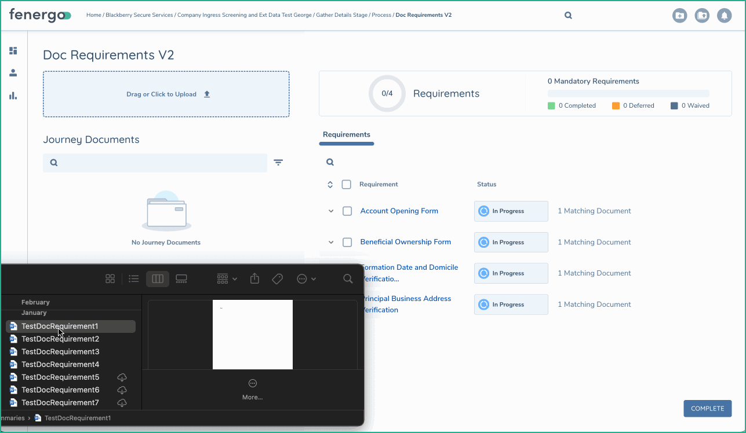Screen dimensions: 746x433
Task: Click the filter icon for Journey Documents
Action: click(x=278, y=163)
